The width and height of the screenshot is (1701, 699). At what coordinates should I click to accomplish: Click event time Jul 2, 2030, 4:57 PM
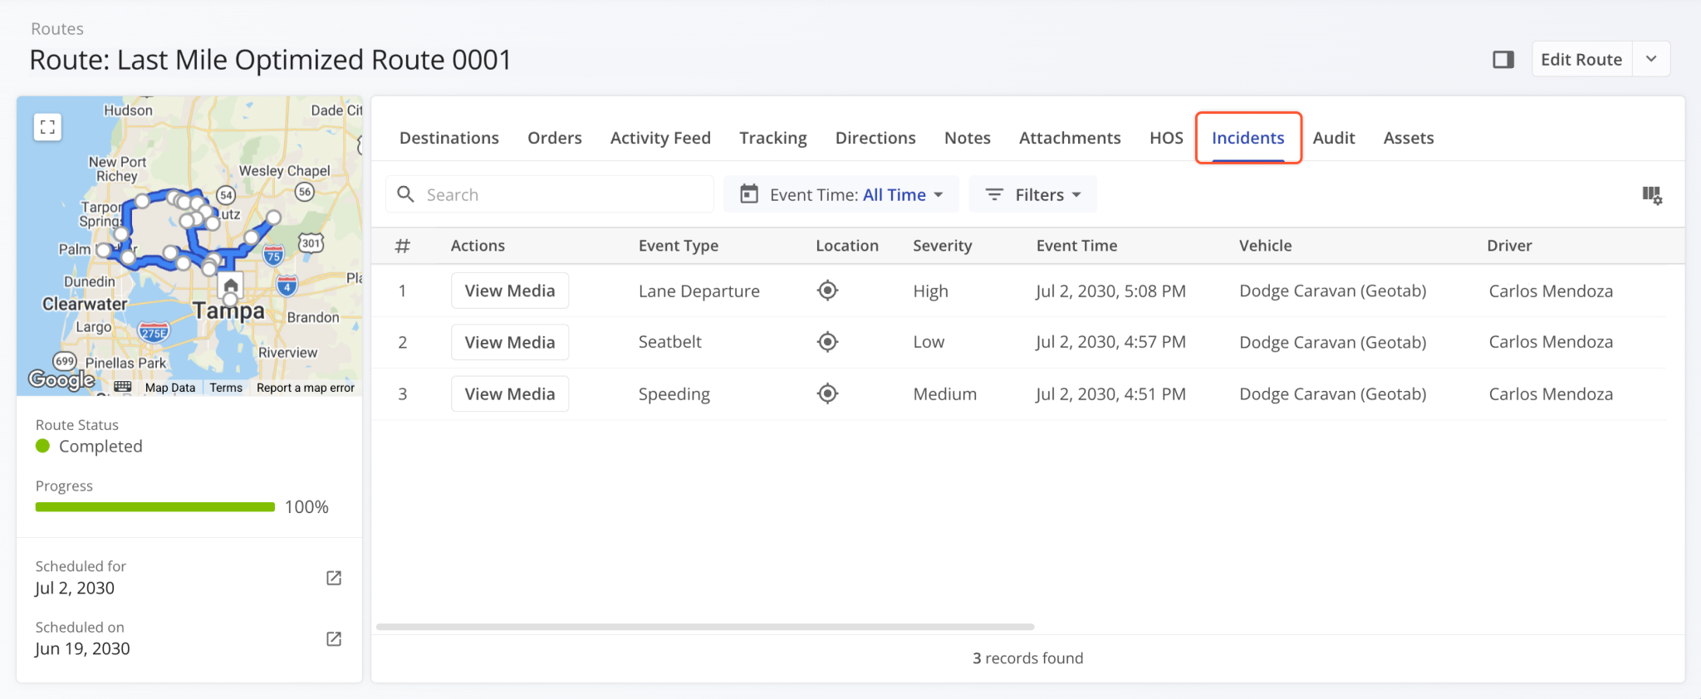(x=1110, y=342)
